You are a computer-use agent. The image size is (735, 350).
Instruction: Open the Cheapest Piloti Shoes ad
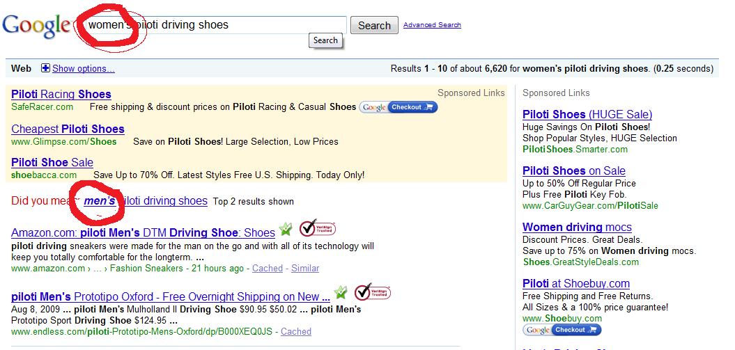pos(68,129)
